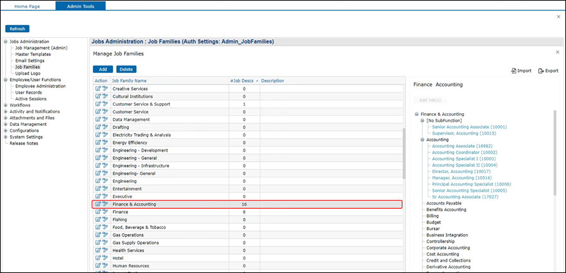Screen dimensions: 566x273
Task: Click the Export icon
Action: (x=541, y=71)
